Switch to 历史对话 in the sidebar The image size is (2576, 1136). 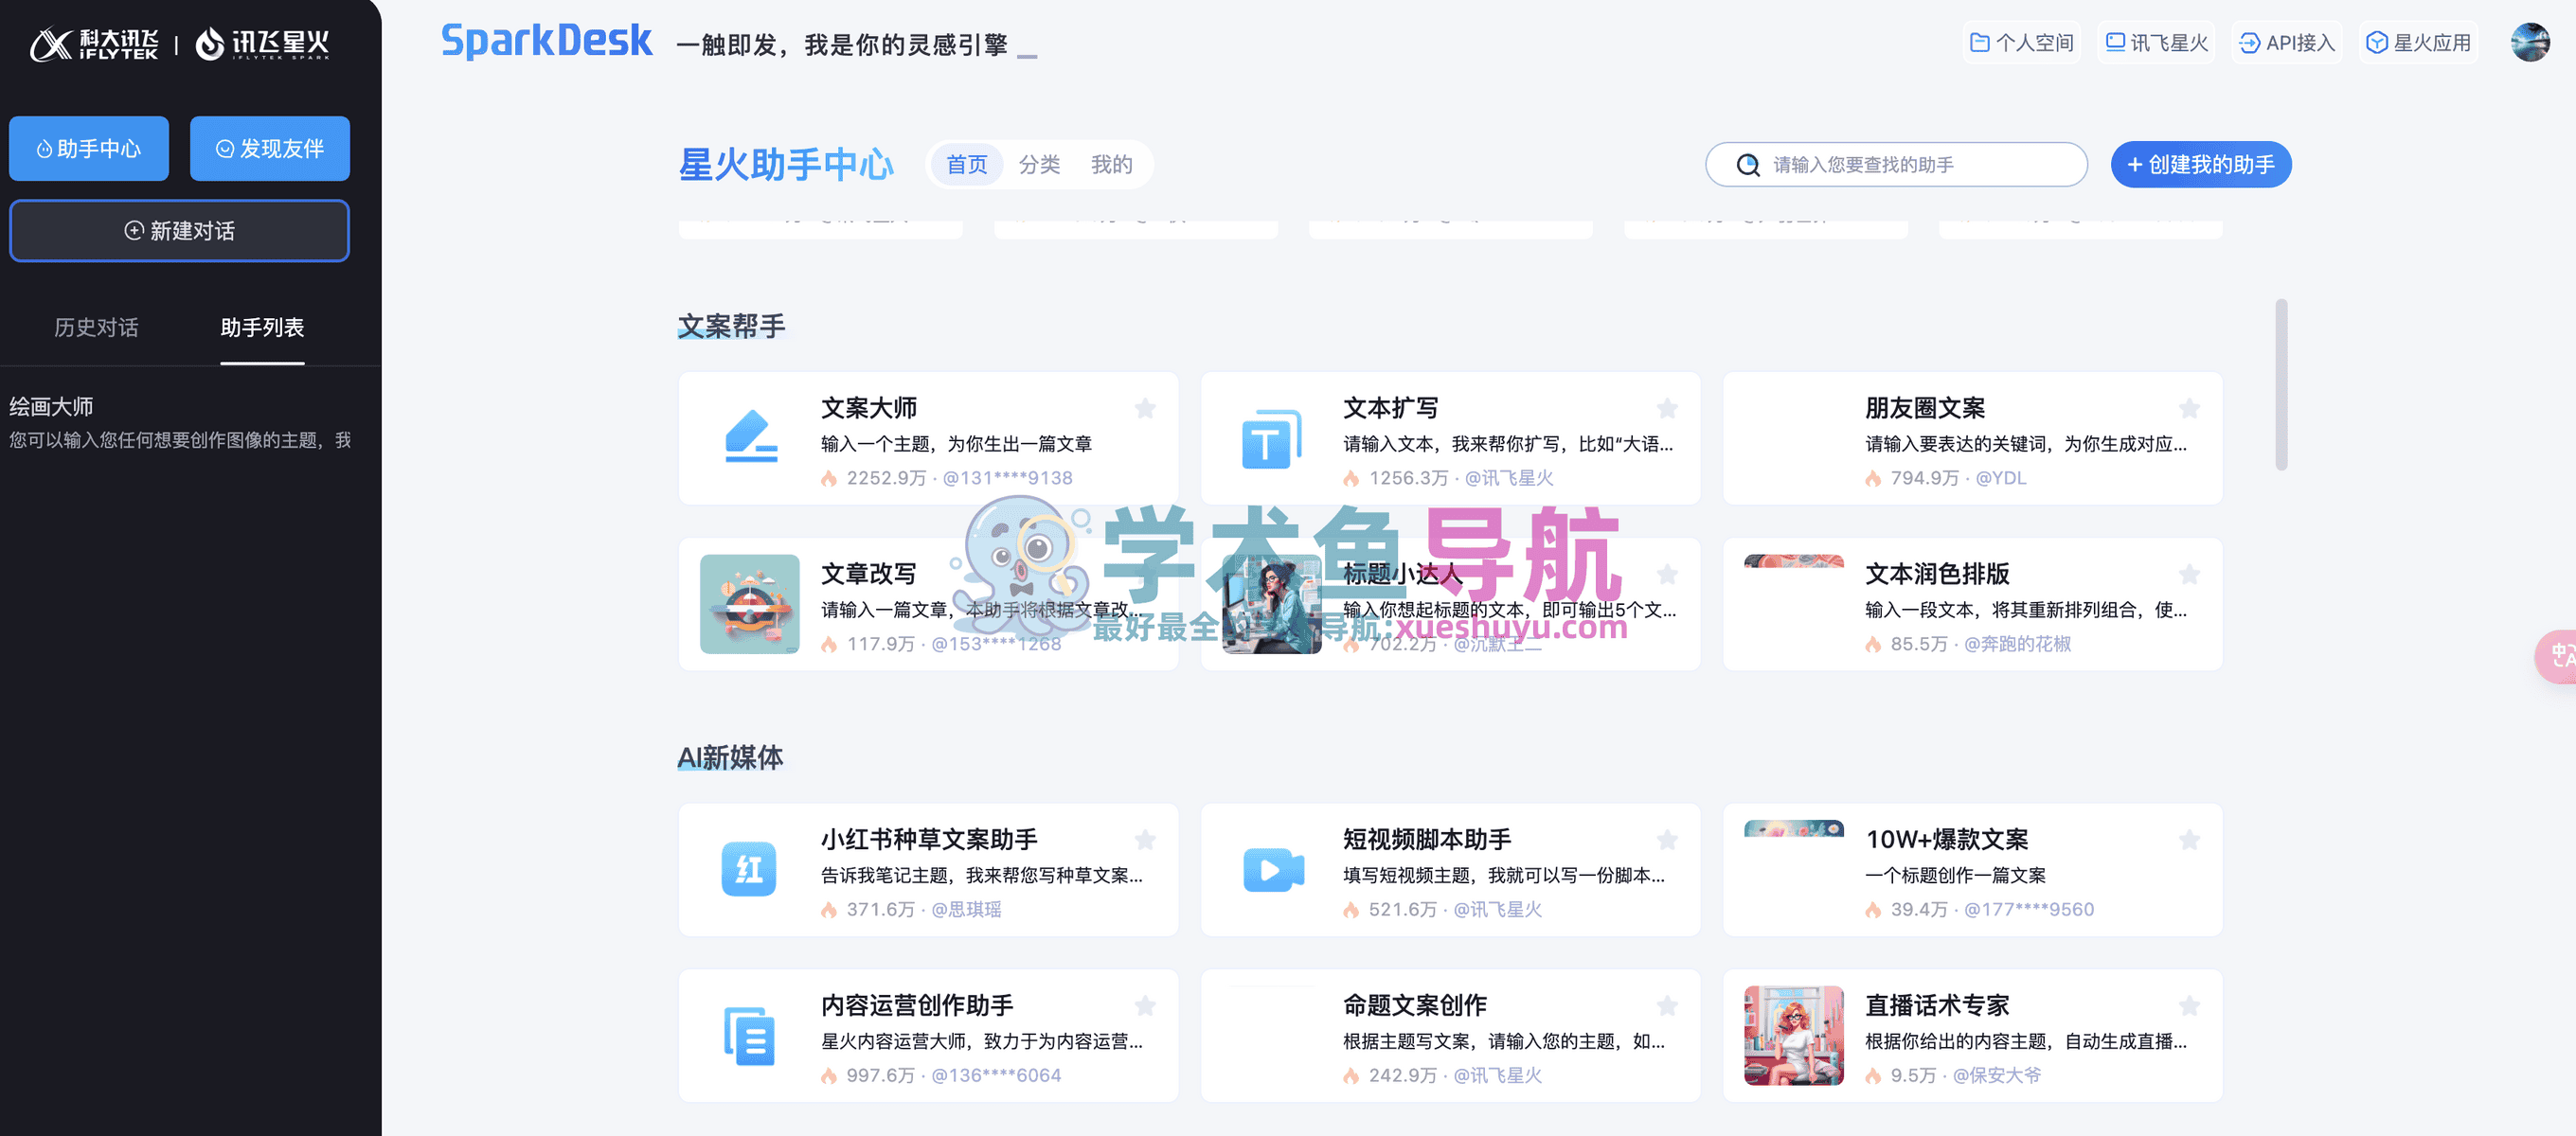tap(95, 327)
